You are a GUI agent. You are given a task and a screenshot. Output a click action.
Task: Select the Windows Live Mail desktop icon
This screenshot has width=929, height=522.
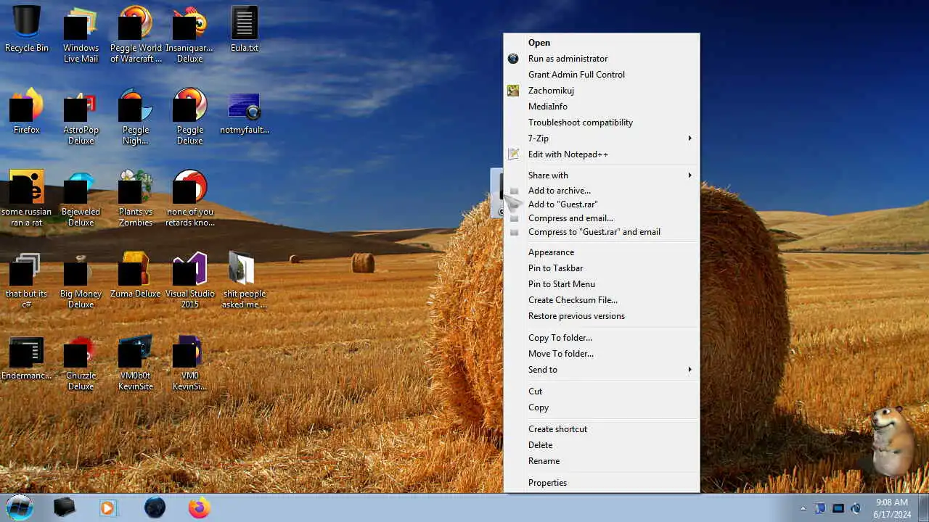click(81, 34)
